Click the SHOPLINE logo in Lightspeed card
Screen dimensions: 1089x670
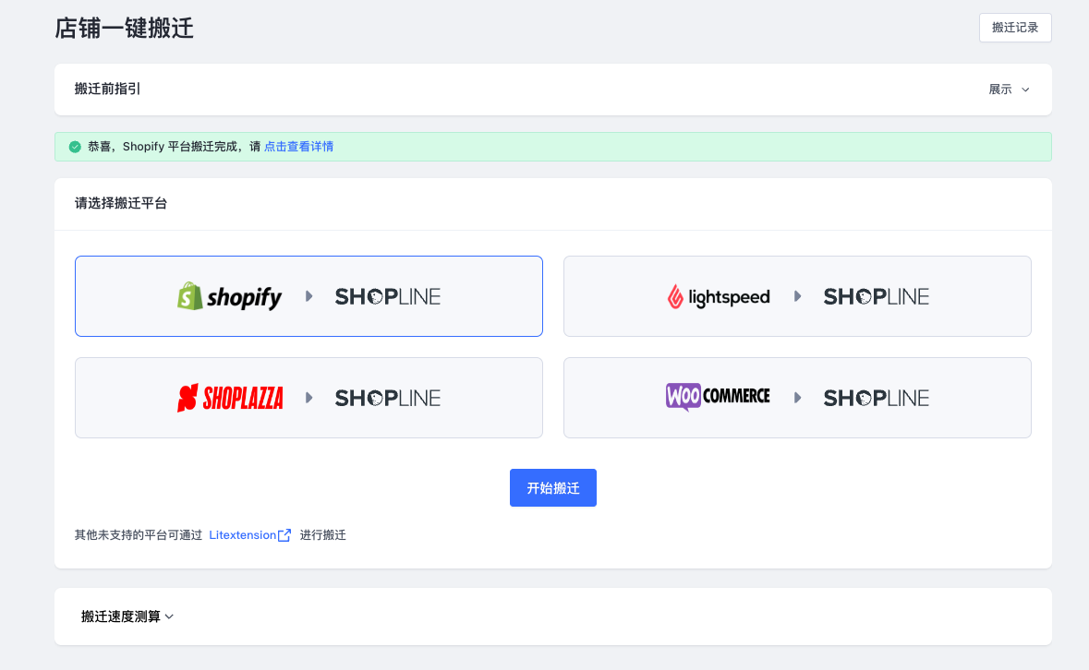click(x=876, y=297)
